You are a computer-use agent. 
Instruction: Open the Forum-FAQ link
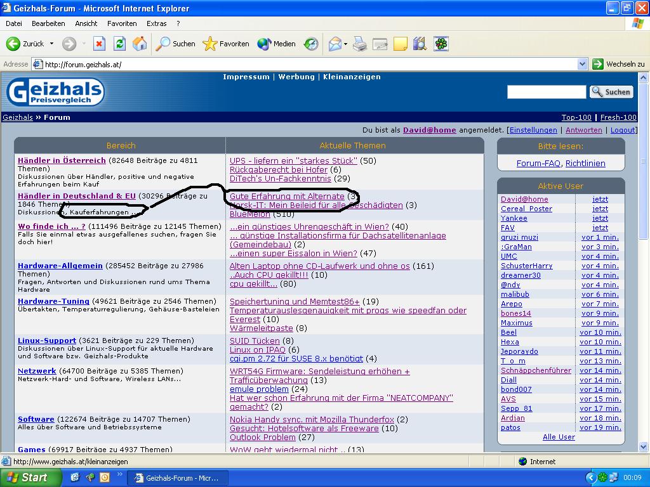click(x=538, y=163)
